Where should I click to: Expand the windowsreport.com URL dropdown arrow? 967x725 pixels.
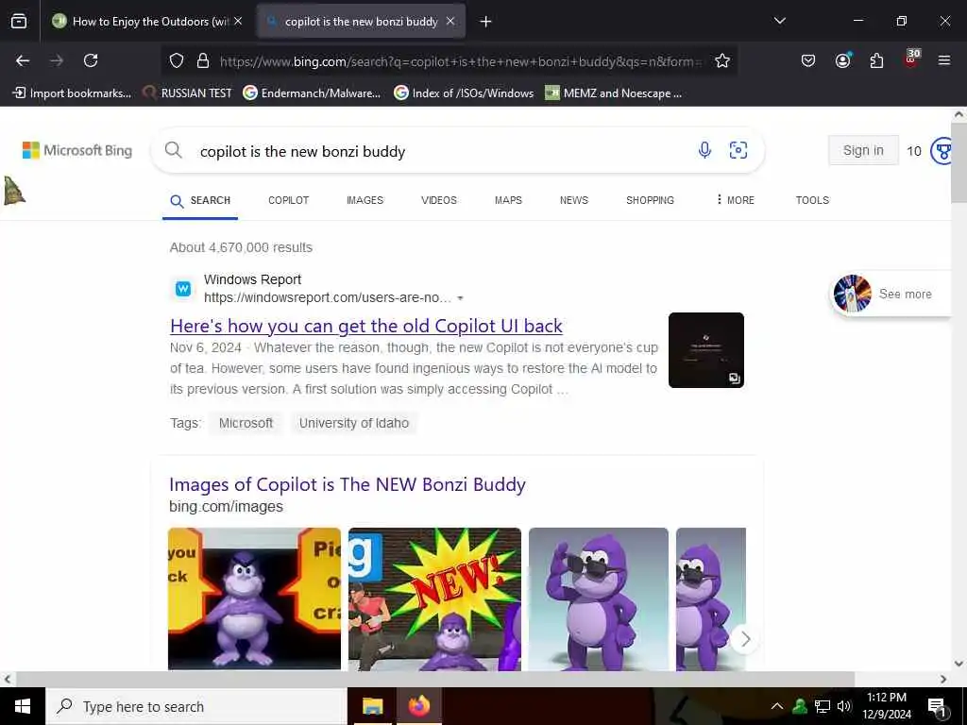pyautogui.click(x=460, y=298)
